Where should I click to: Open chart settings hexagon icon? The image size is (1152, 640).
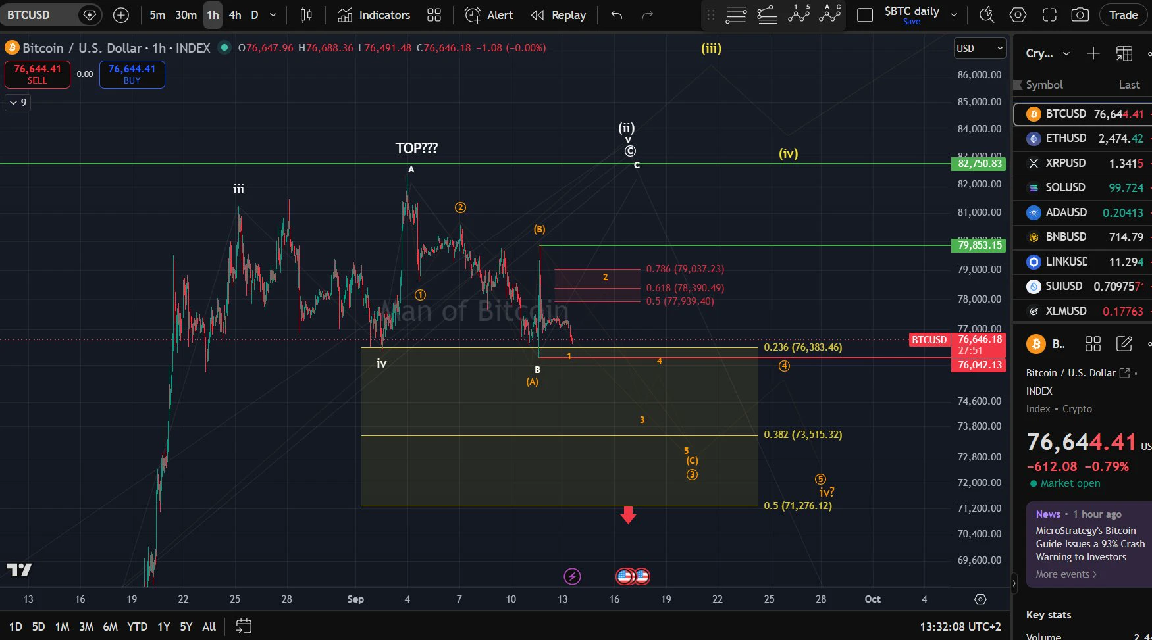pos(1018,15)
